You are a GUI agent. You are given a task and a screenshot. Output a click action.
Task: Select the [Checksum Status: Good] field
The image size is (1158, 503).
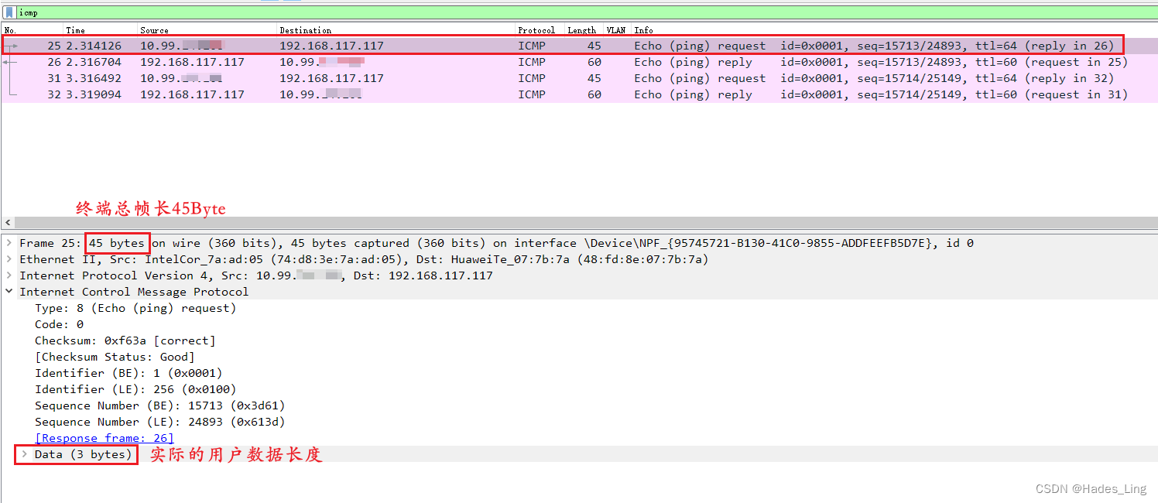pyautogui.click(x=115, y=357)
